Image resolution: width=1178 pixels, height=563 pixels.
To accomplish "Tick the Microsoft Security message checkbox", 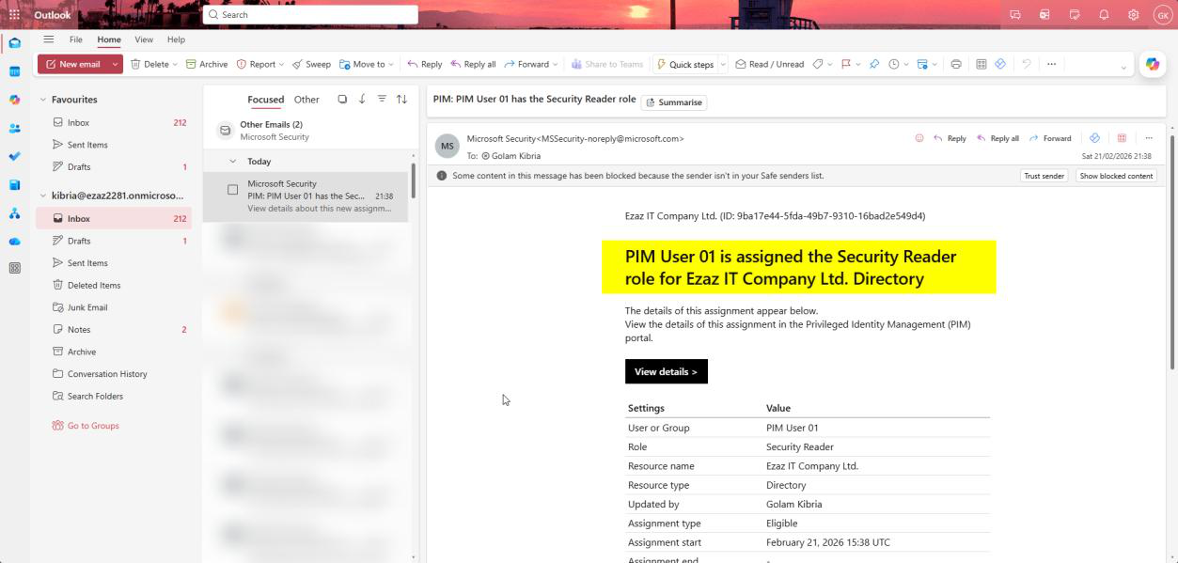I will click(232, 190).
